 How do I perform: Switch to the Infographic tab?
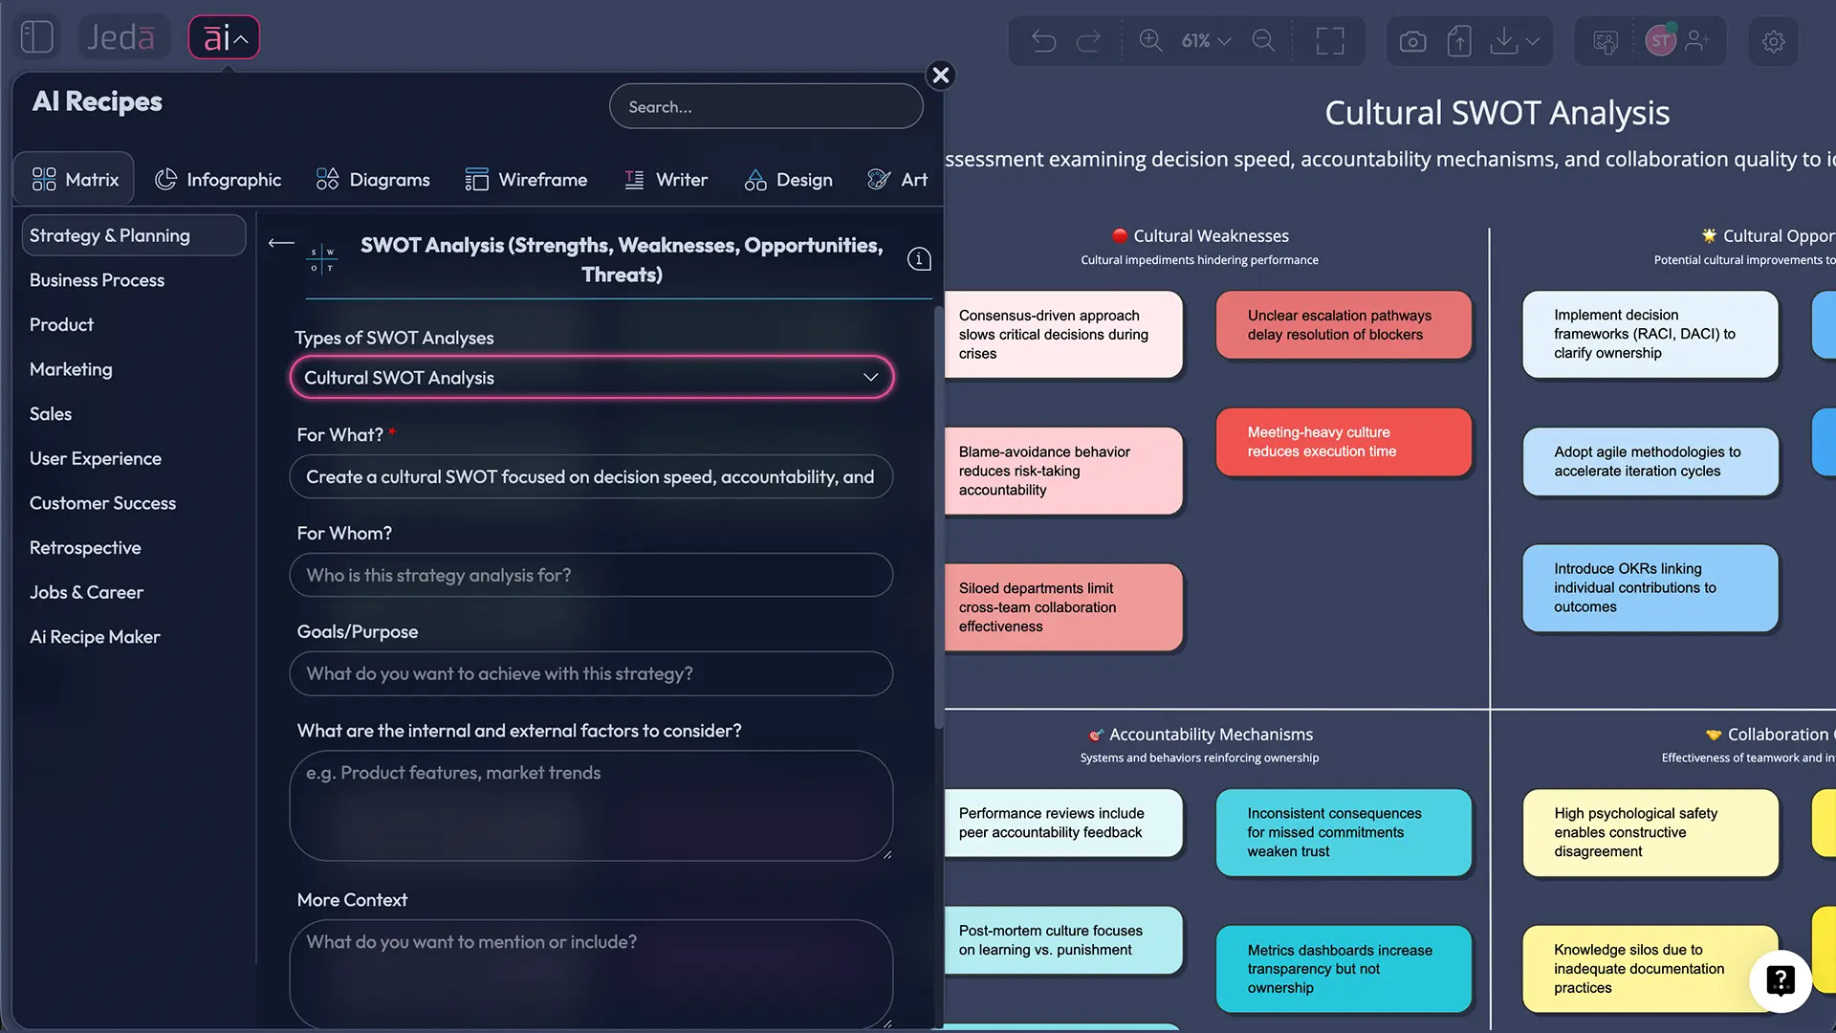coord(218,180)
